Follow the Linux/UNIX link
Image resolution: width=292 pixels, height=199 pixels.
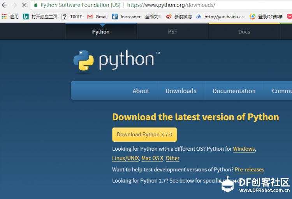125,158
